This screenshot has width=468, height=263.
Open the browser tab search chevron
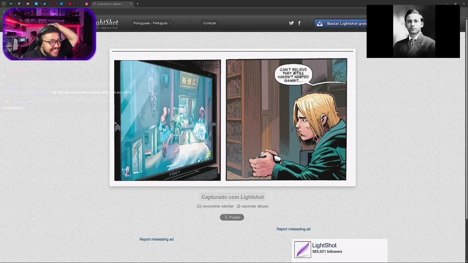coord(4,4)
